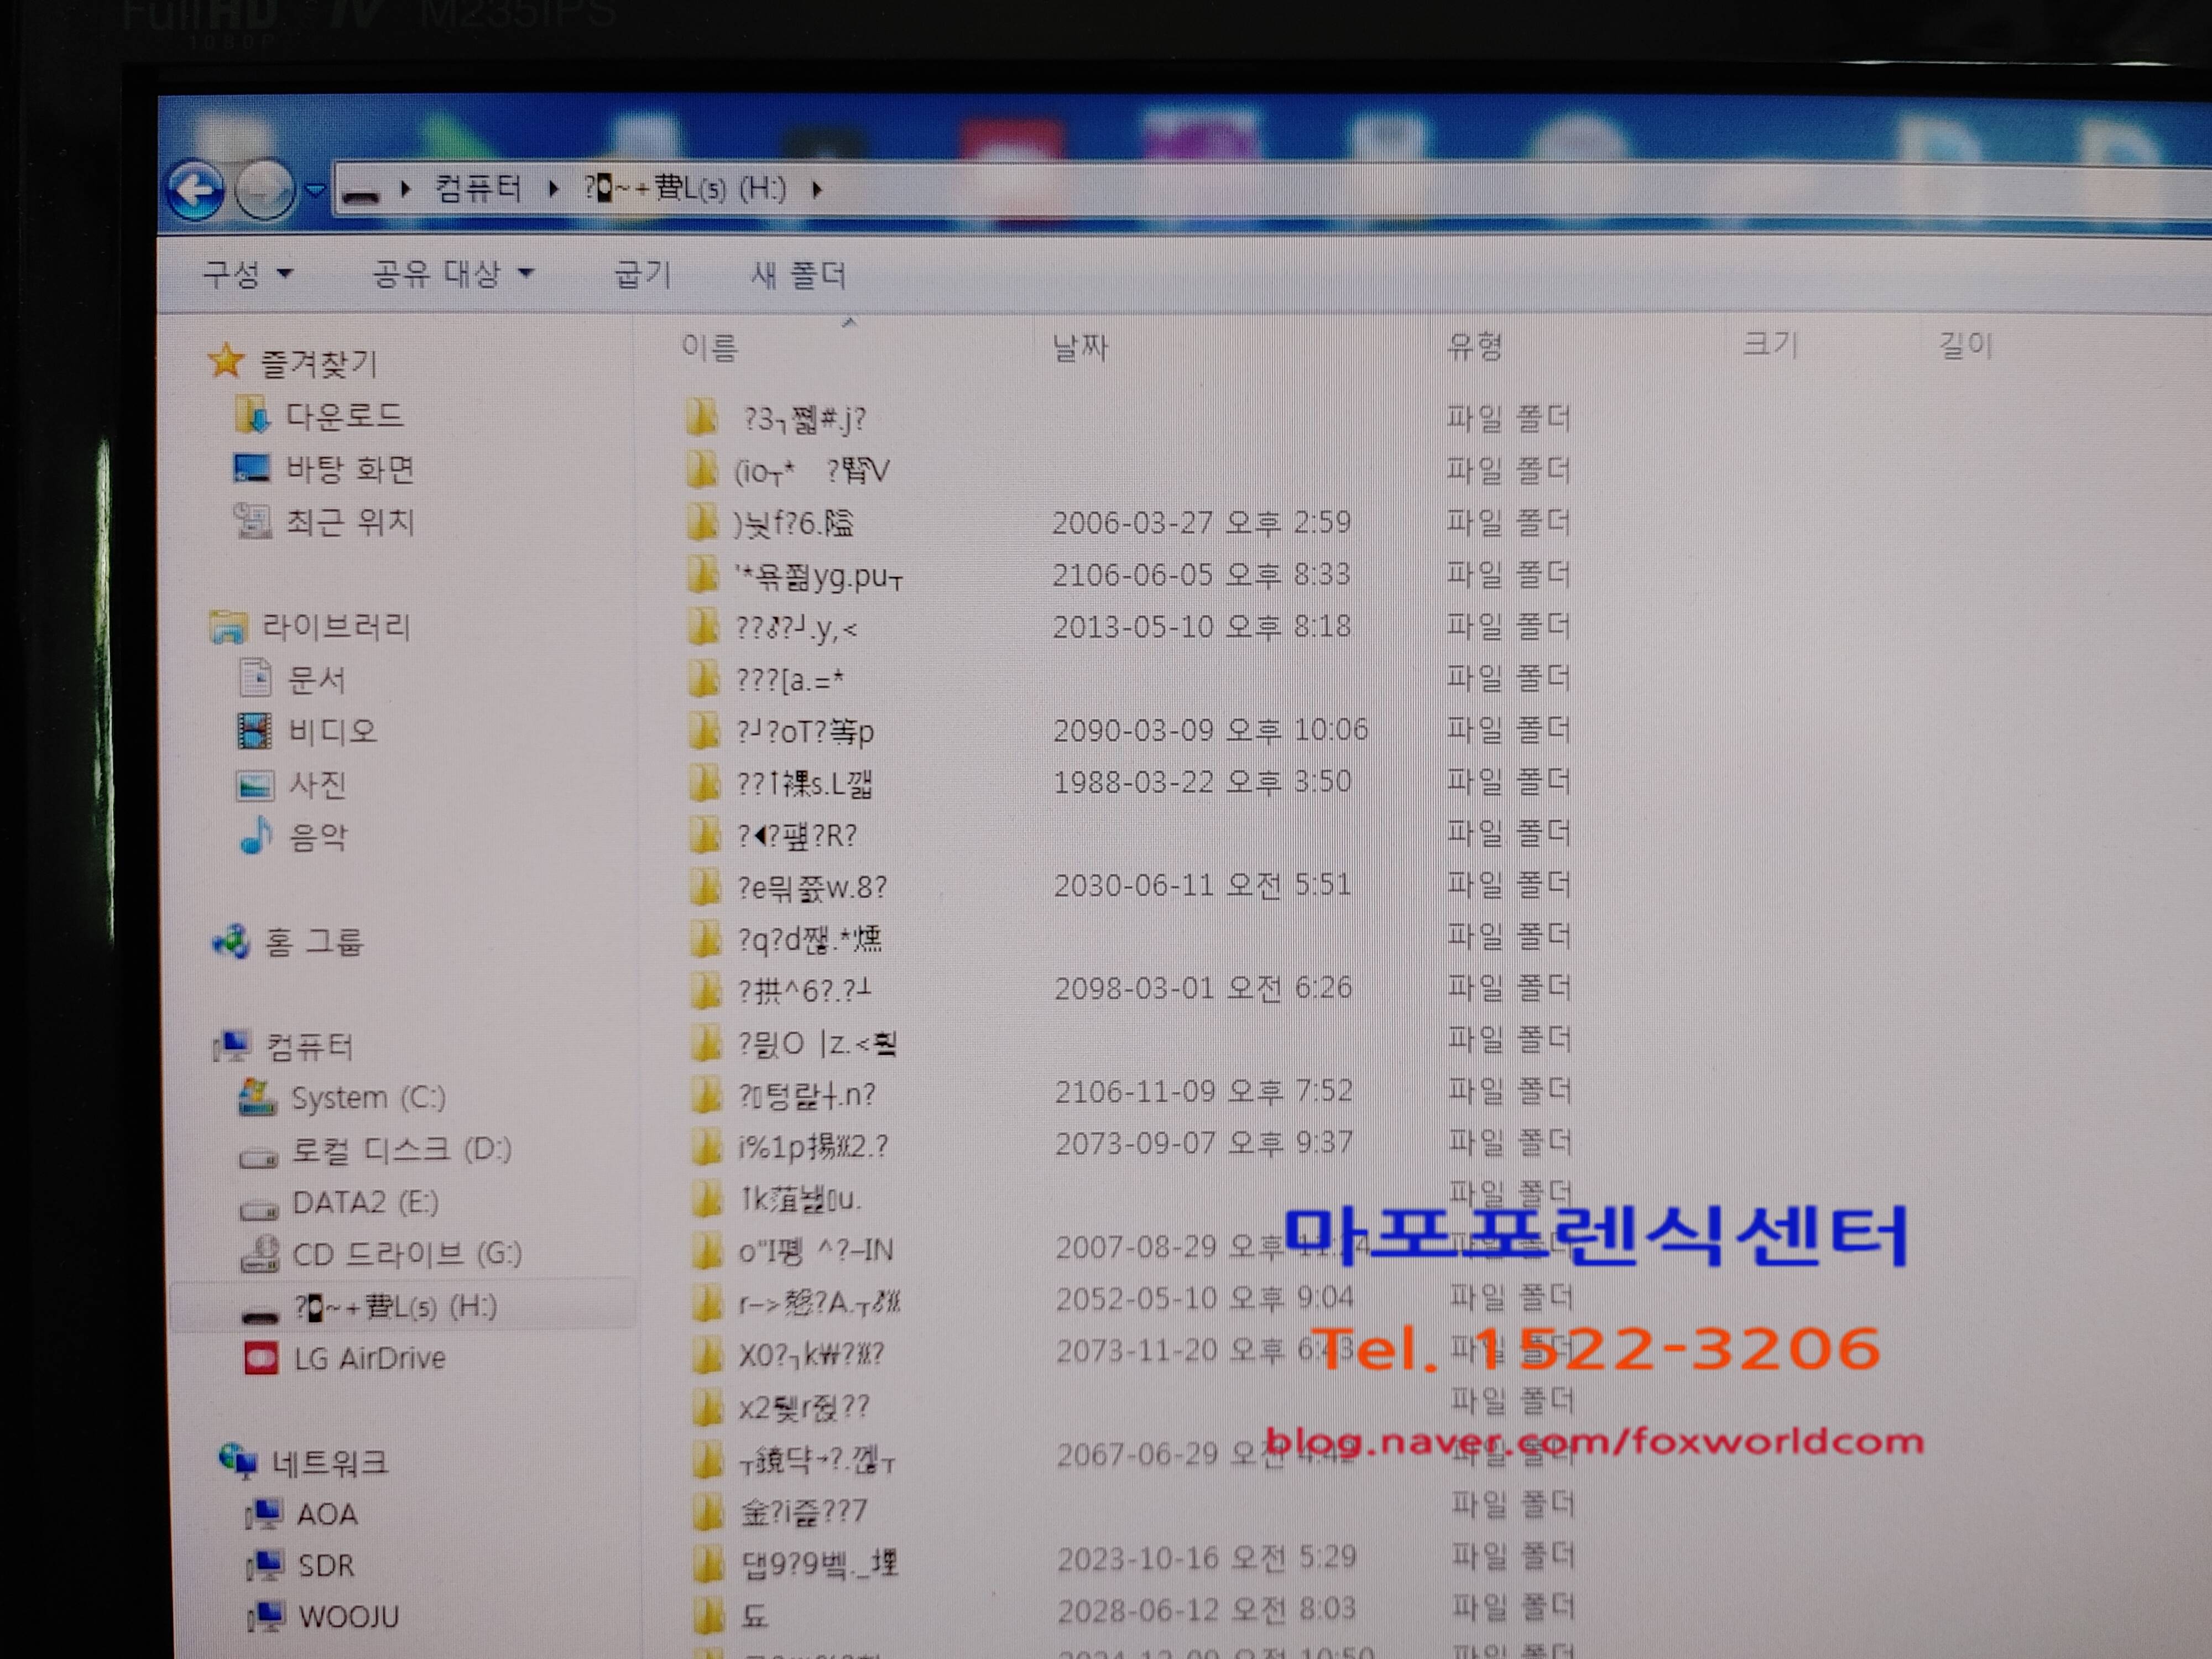The image size is (2212, 1659).
Task: Click the 굽기 toolbar button
Action: pyautogui.click(x=642, y=274)
